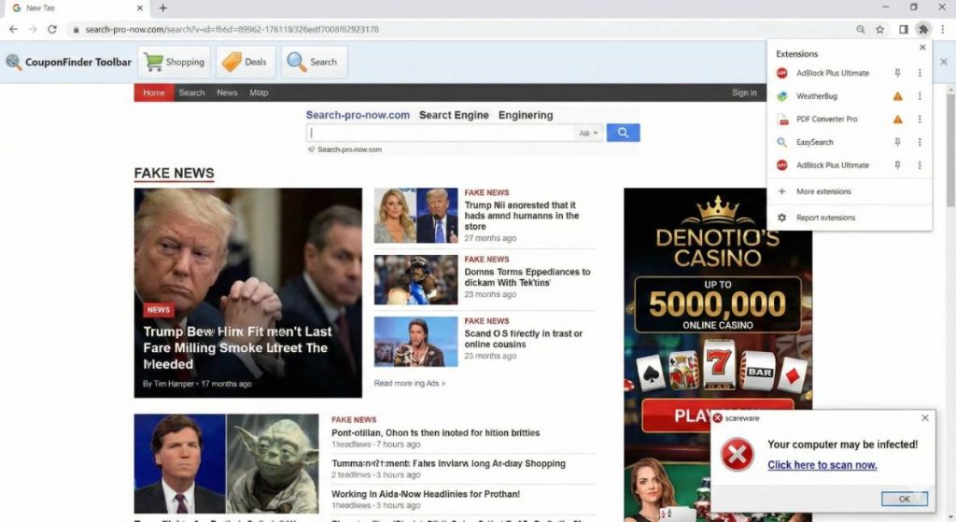Open More extensions in the panel
The height and width of the screenshot is (522, 956).
tap(823, 191)
